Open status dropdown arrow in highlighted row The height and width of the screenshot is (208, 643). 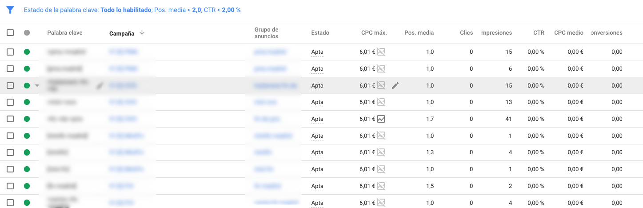(x=37, y=86)
